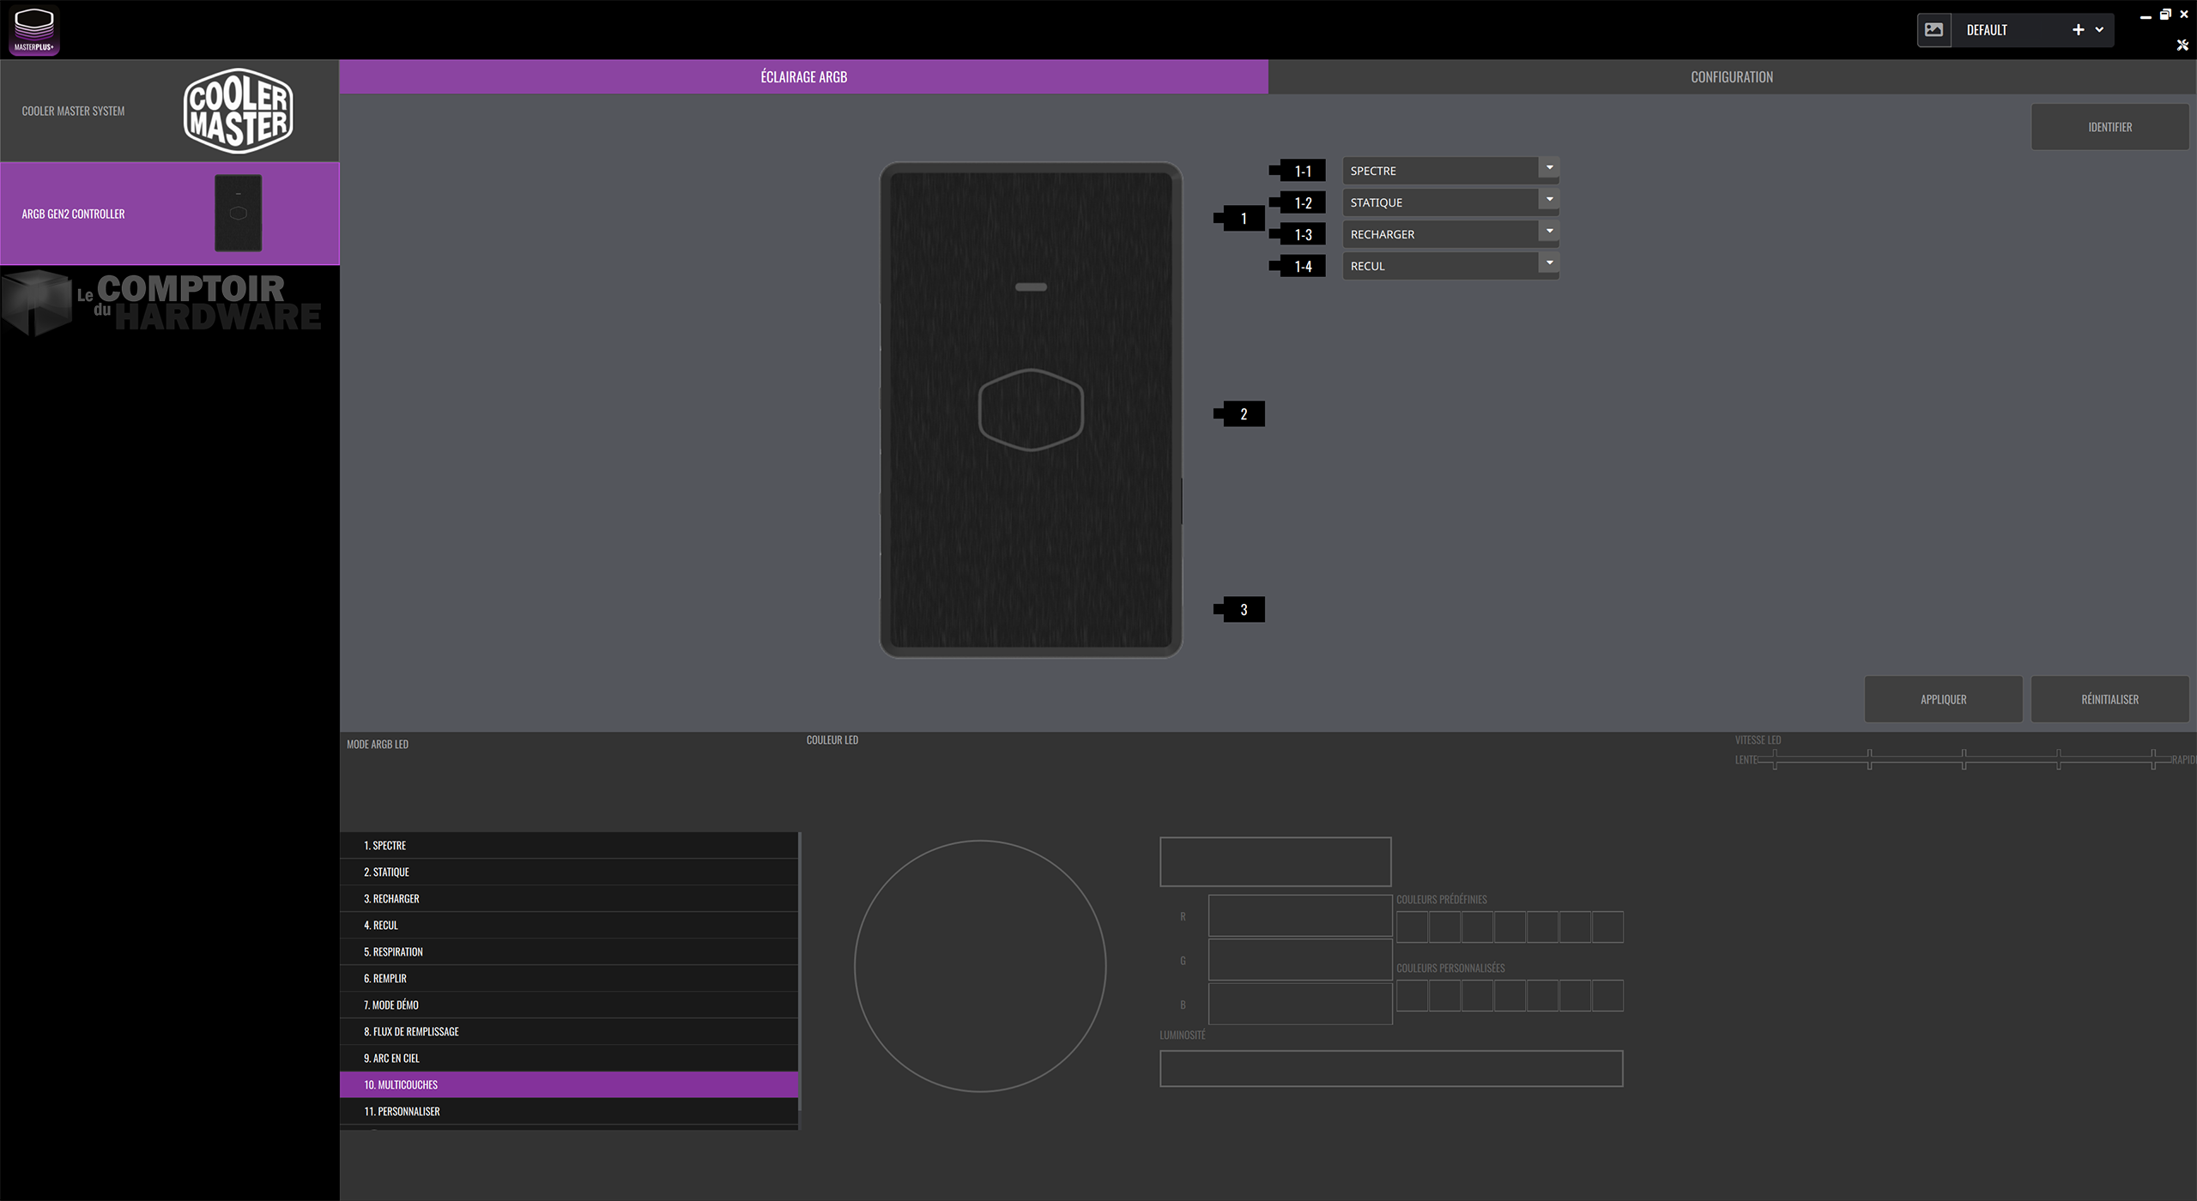Viewport: 2197px width, 1201px height.
Task: Select port marker 3 on controller
Action: click(x=1243, y=610)
